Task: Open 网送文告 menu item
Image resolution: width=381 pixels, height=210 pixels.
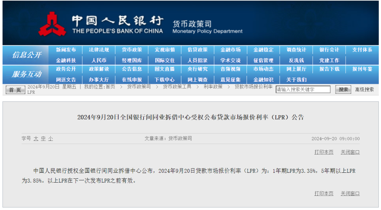Action: [66, 80]
